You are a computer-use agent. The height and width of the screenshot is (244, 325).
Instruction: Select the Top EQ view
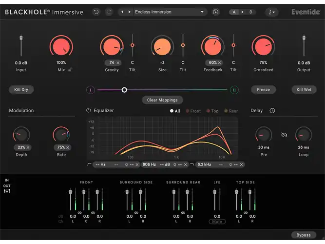pos(212,111)
